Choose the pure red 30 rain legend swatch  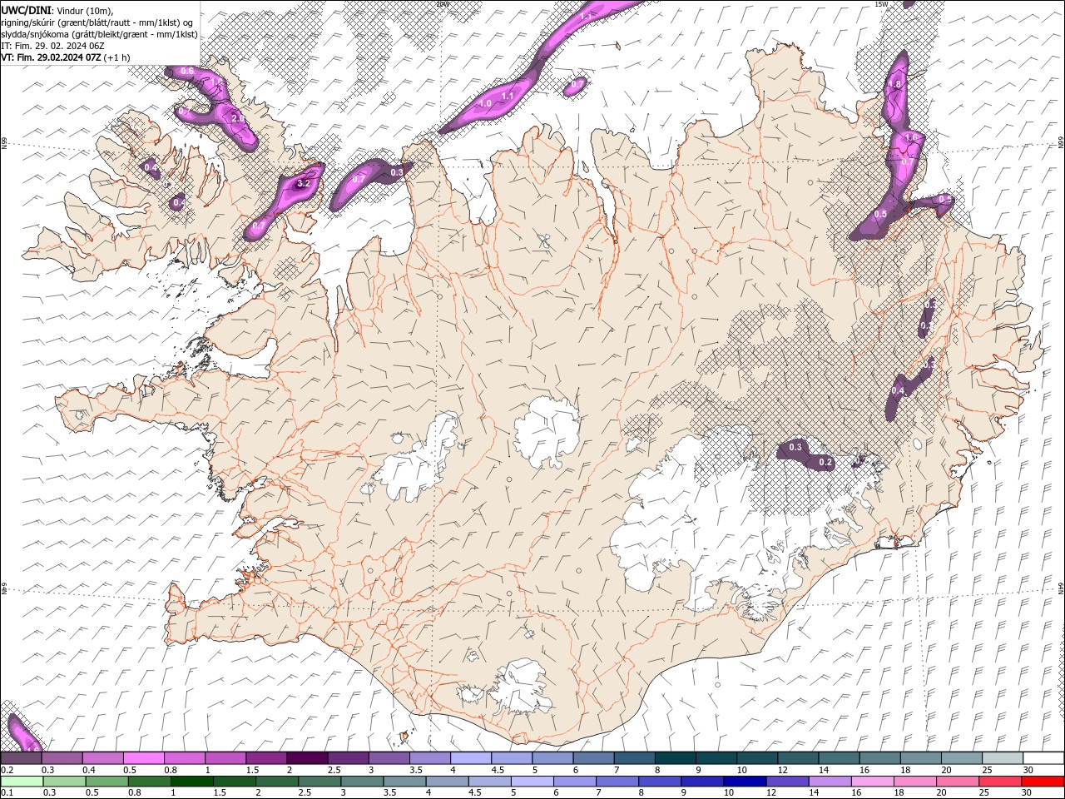pyautogui.click(x=1043, y=782)
